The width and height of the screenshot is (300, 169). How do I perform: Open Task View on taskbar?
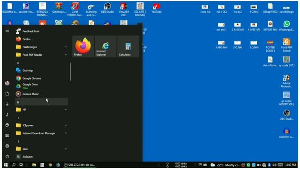click(x=21, y=165)
